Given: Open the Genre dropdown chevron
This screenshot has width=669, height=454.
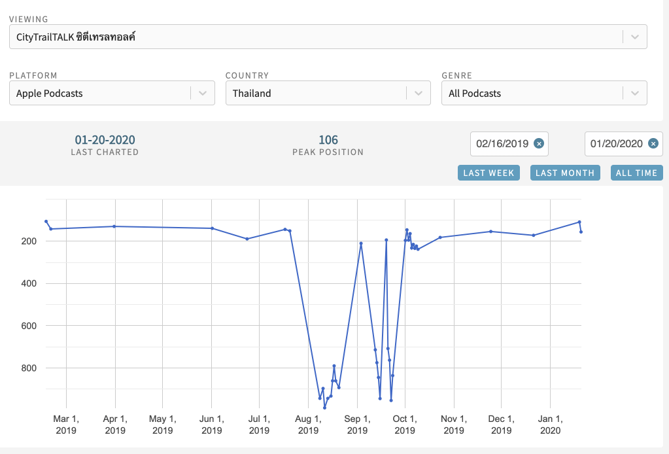Looking at the screenshot, I should coord(634,94).
